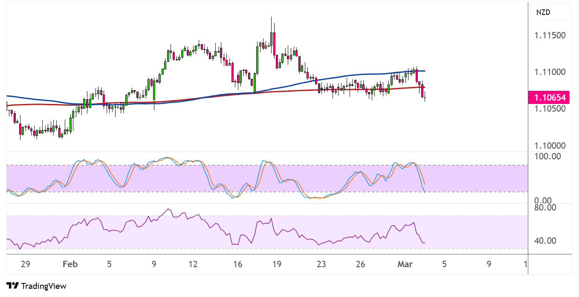This screenshot has height=297, width=579.
Task: Click the NZD currency button
Action: [549, 12]
